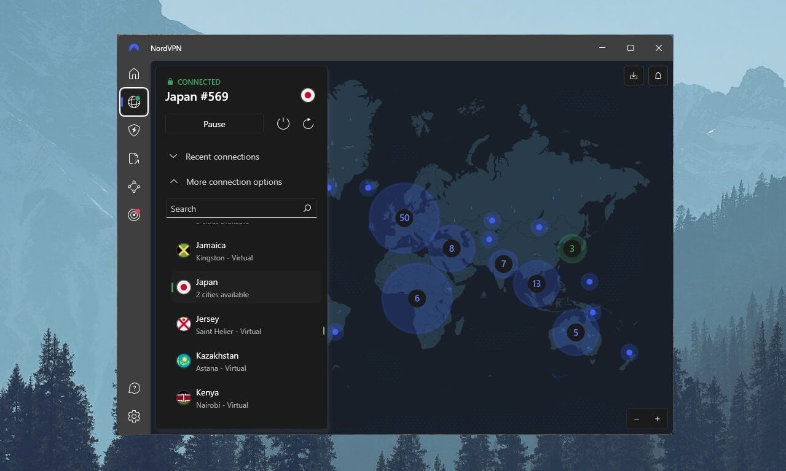Click the Europe cluster marked 50
Screen dimensions: 786x471
[404, 218]
